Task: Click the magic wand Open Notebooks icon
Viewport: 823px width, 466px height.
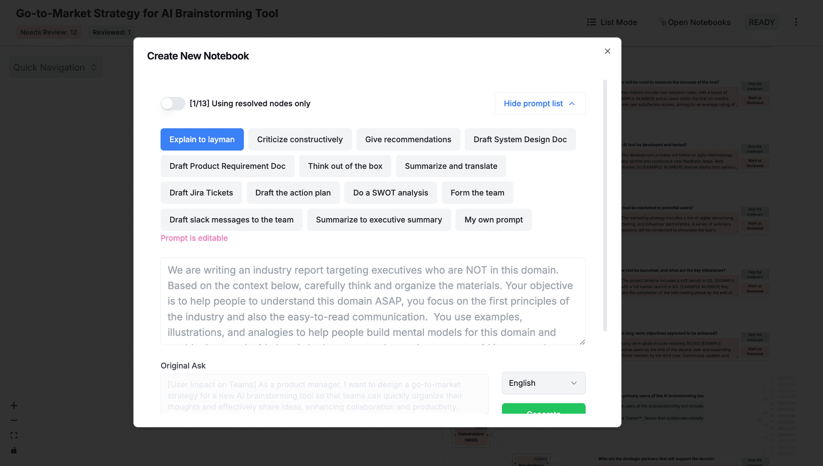Action: click(662, 22)
